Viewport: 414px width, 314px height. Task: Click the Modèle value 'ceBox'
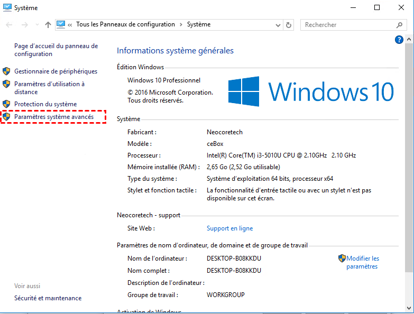(x=215, y=144)
